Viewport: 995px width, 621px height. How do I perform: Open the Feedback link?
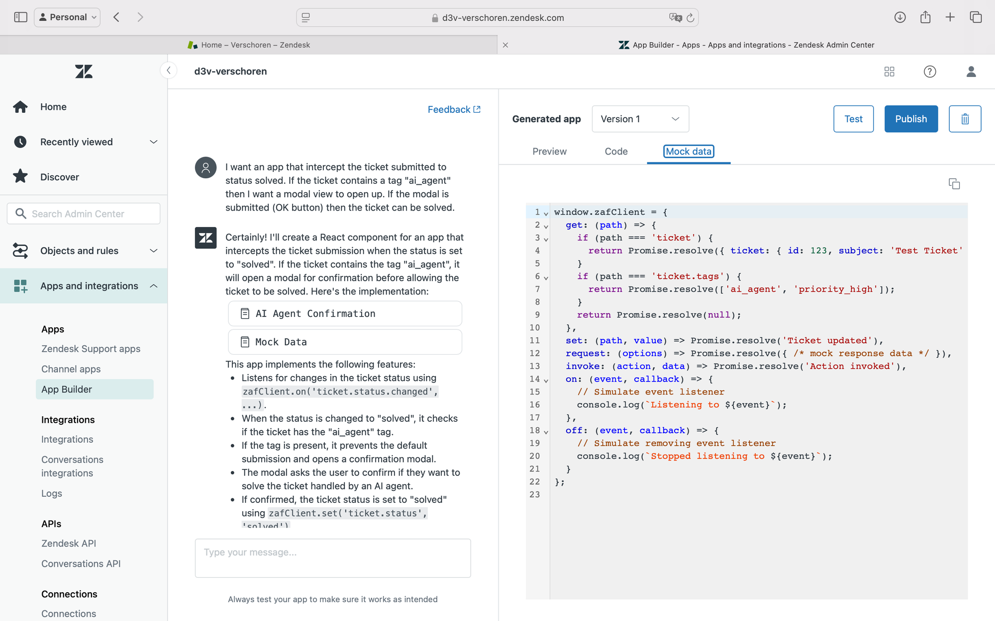click(x=454, y=109)
